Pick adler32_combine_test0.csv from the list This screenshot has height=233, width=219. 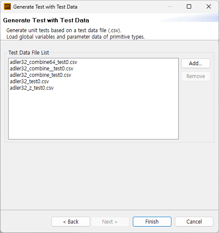tap(41, 75)
